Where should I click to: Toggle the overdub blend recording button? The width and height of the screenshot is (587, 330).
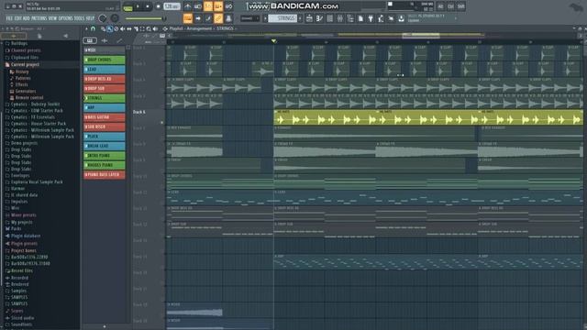[218, 6]
